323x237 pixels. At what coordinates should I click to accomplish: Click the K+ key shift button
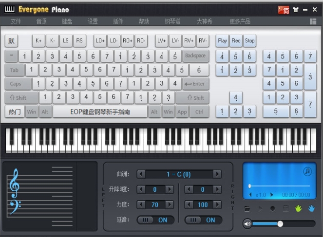coord(38,41)
